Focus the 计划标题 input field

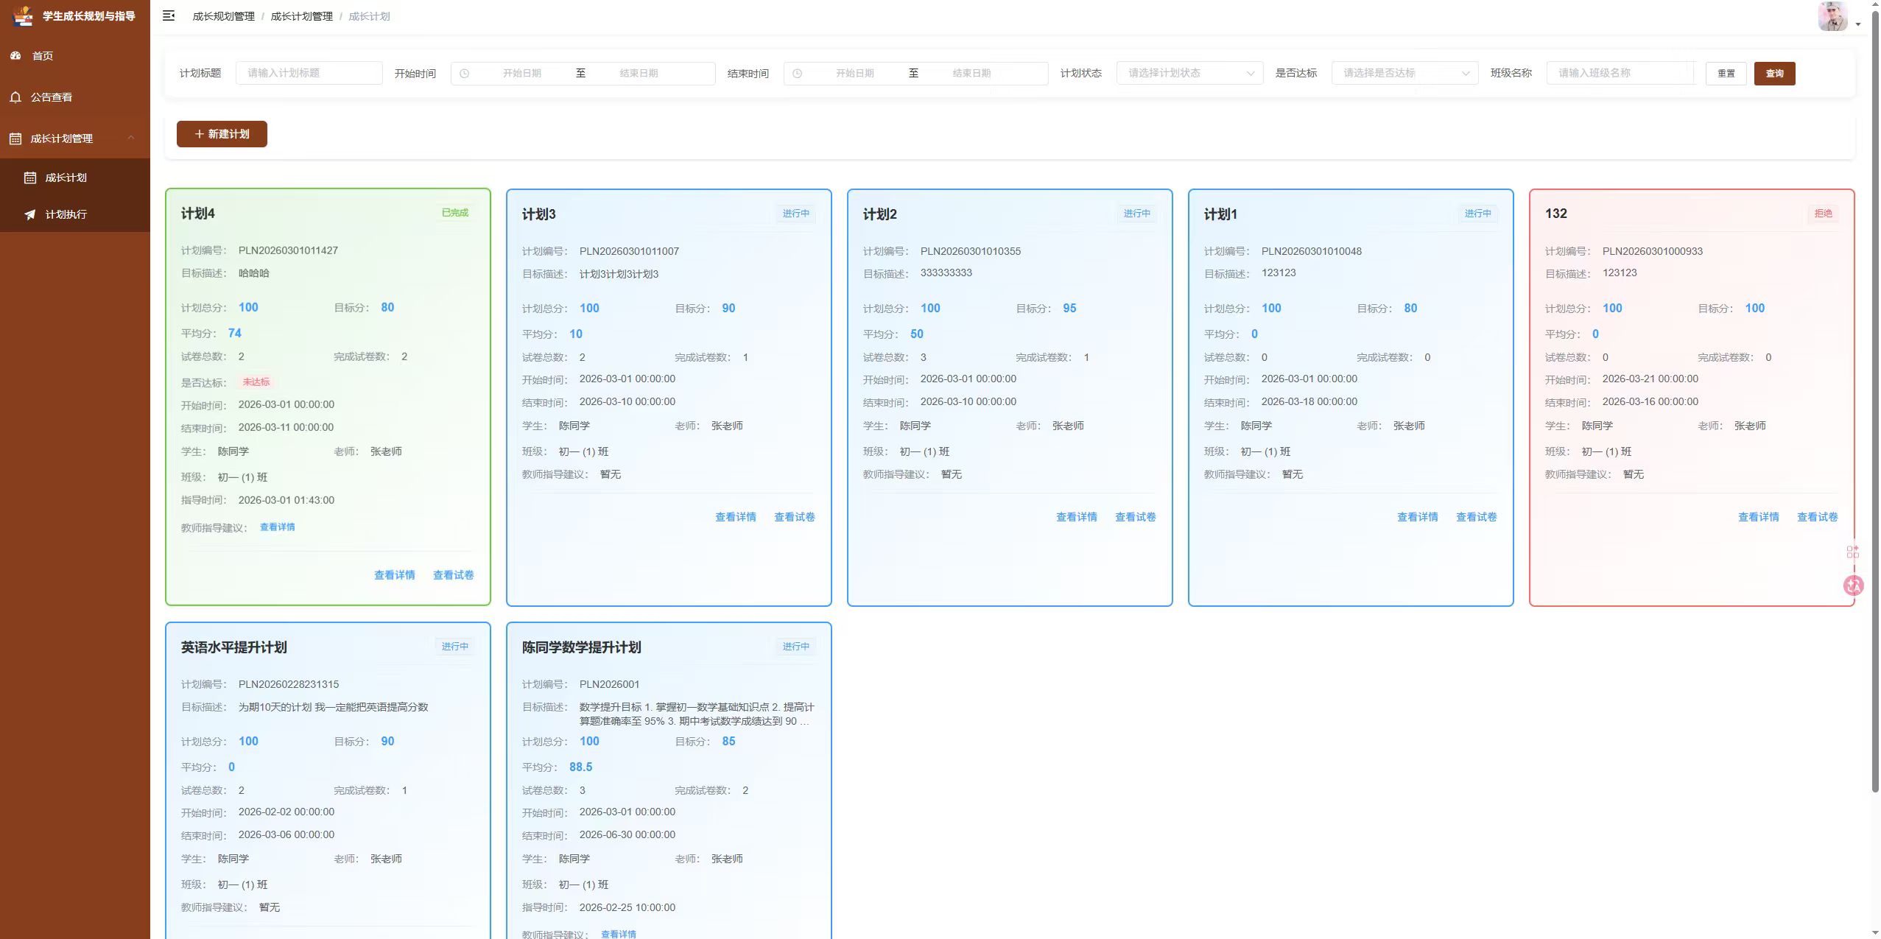[x=309, y=73]
